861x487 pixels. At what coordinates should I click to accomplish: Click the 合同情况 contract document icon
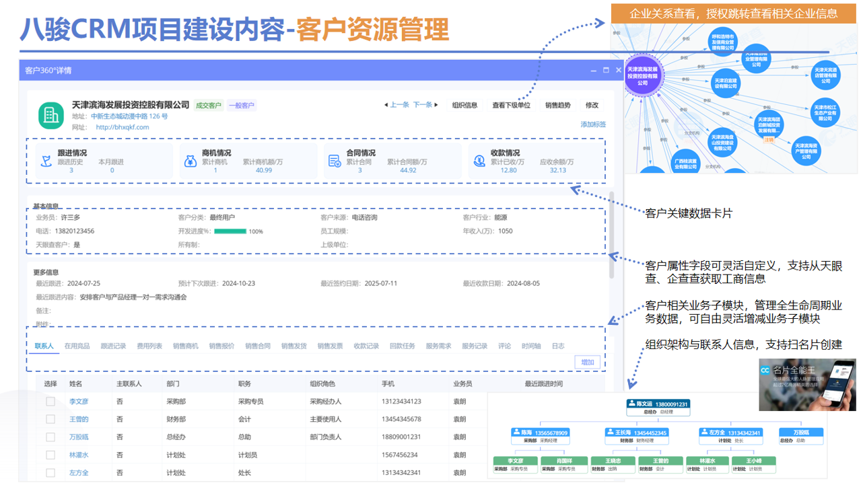click(x=334, y=160)
